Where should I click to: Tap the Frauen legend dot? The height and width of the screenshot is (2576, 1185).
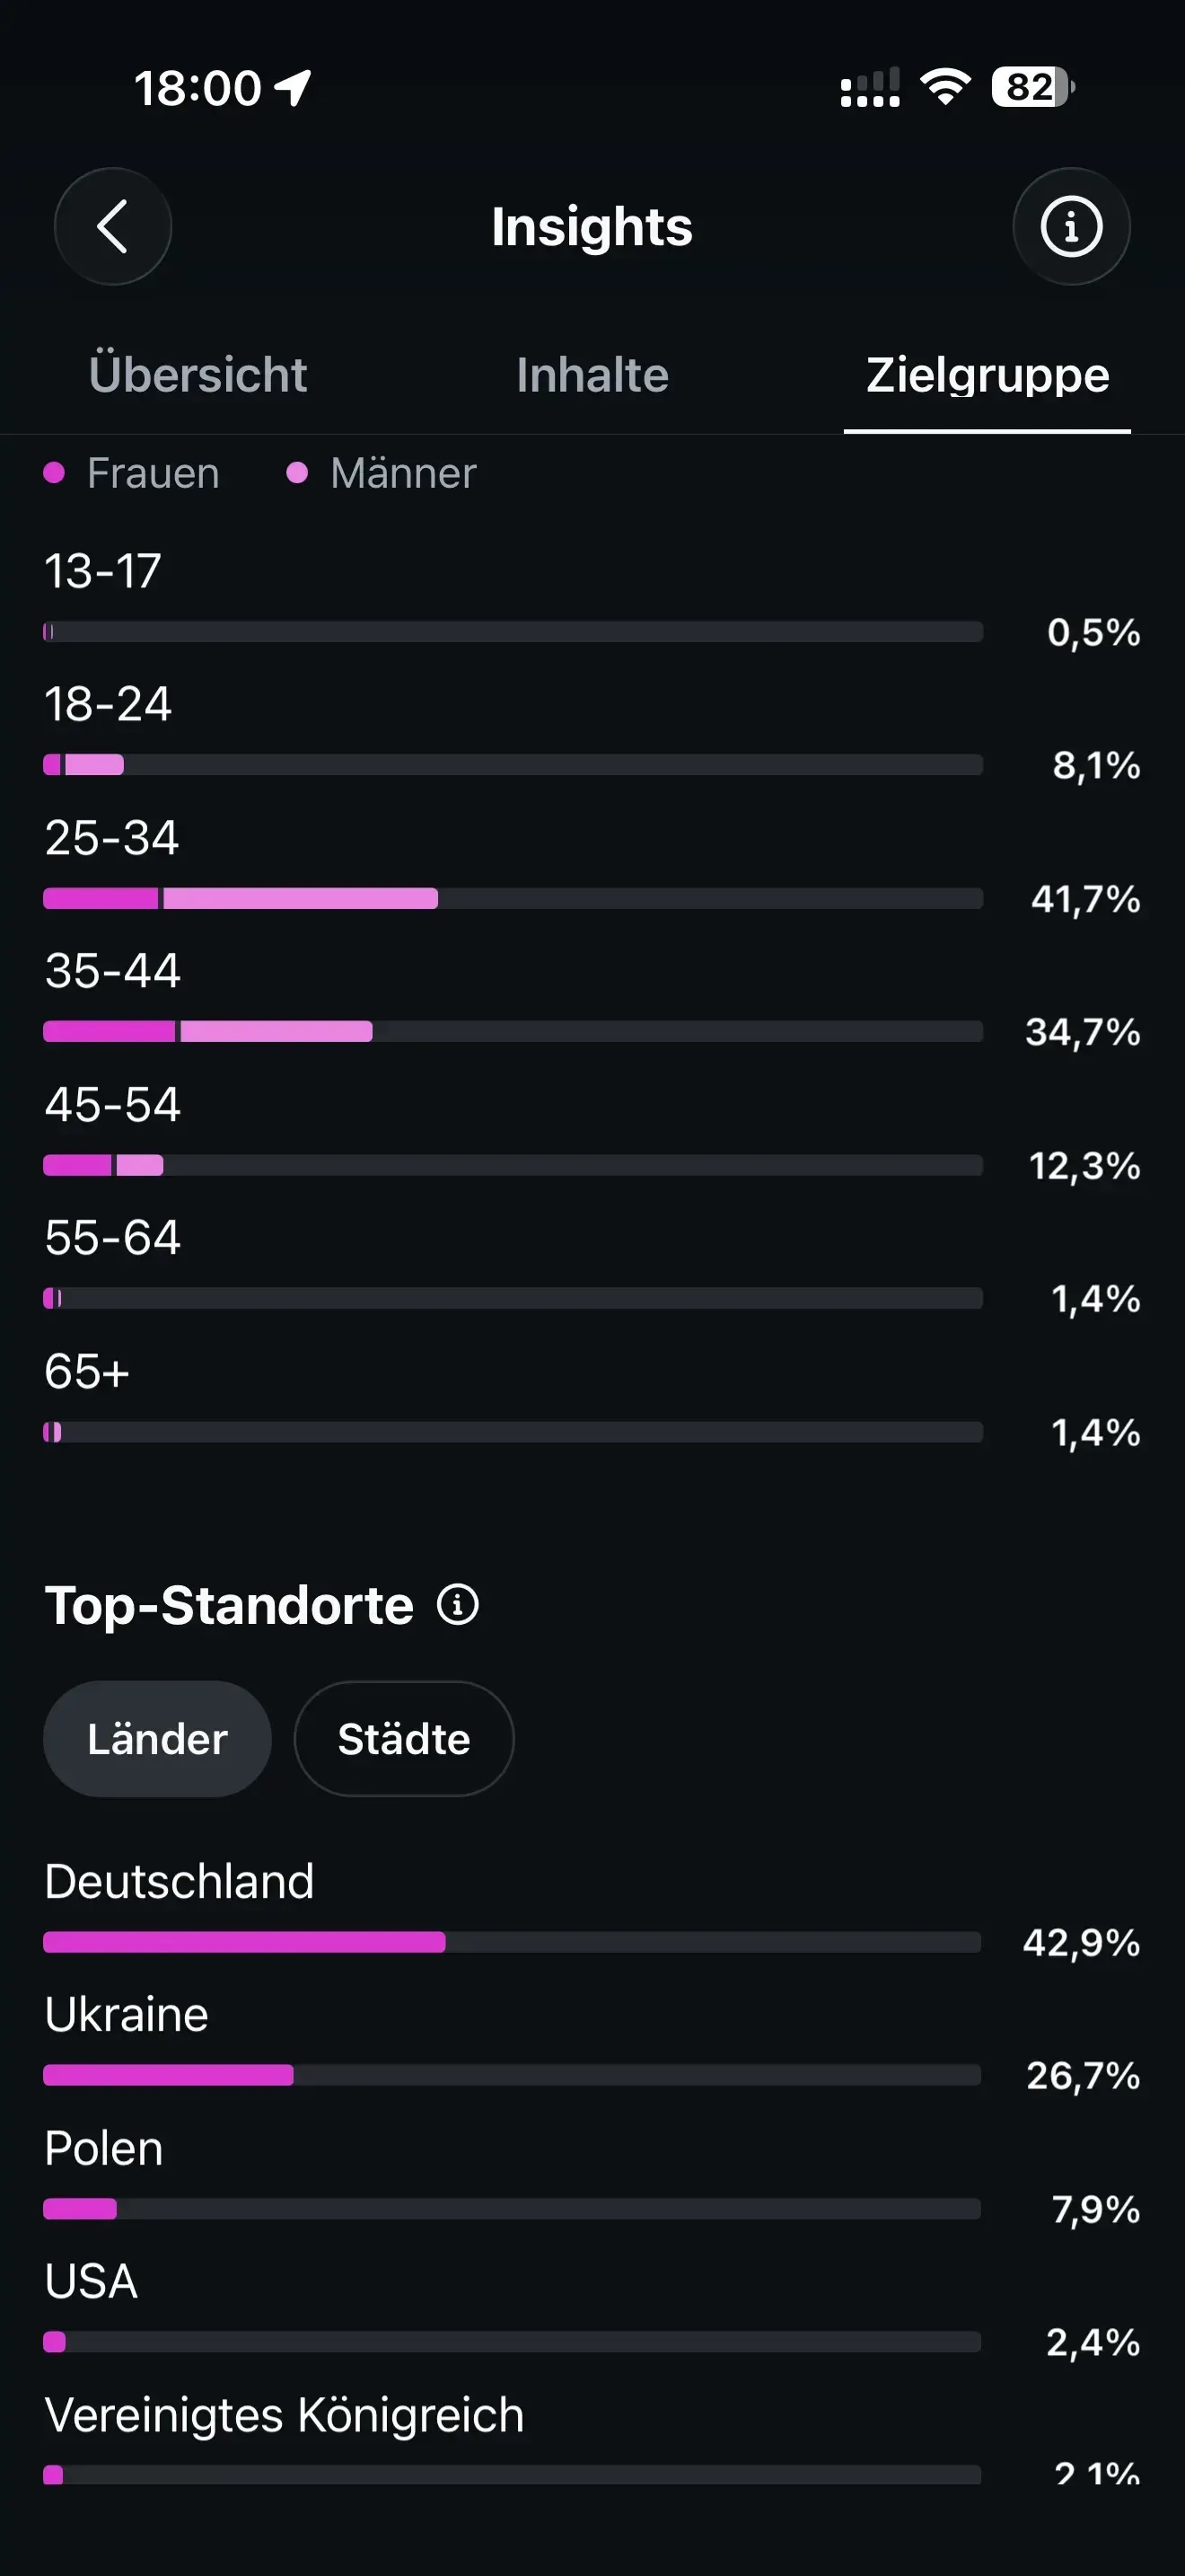pos(54,473)
